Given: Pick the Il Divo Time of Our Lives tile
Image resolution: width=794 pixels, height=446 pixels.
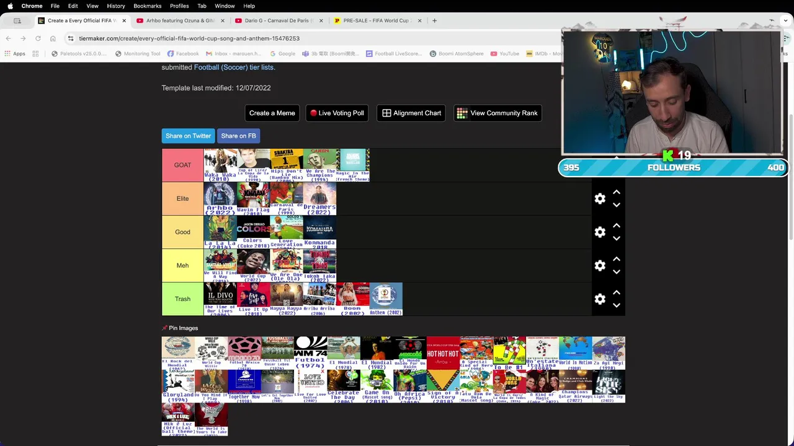Looking at the screenshot, I should pyautogui.click(x=220, y=299).
